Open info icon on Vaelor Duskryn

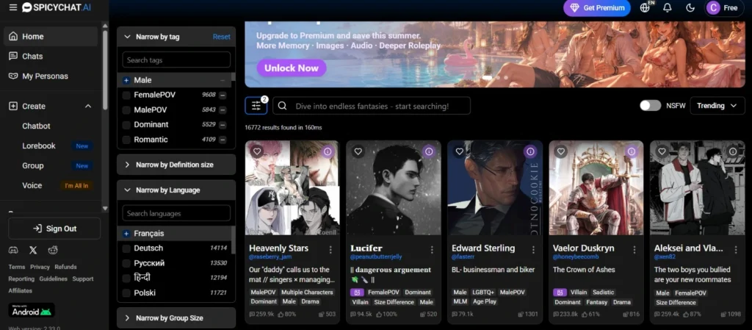coord(632,151)
